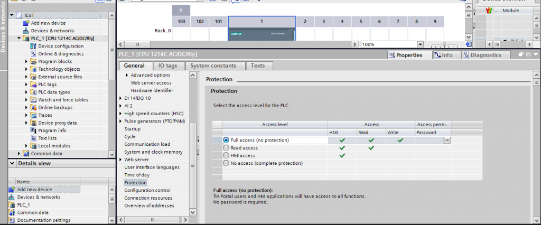Expand High speed counters (HSC) section
The width and height of the screenshot is (541, 225).
pyautogui.click(x=120, y=114)
